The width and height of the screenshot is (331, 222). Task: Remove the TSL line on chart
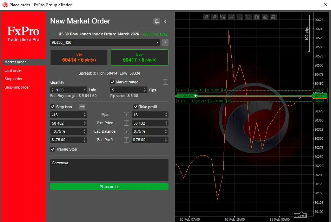pyautogui.click(x=229, y=101)
